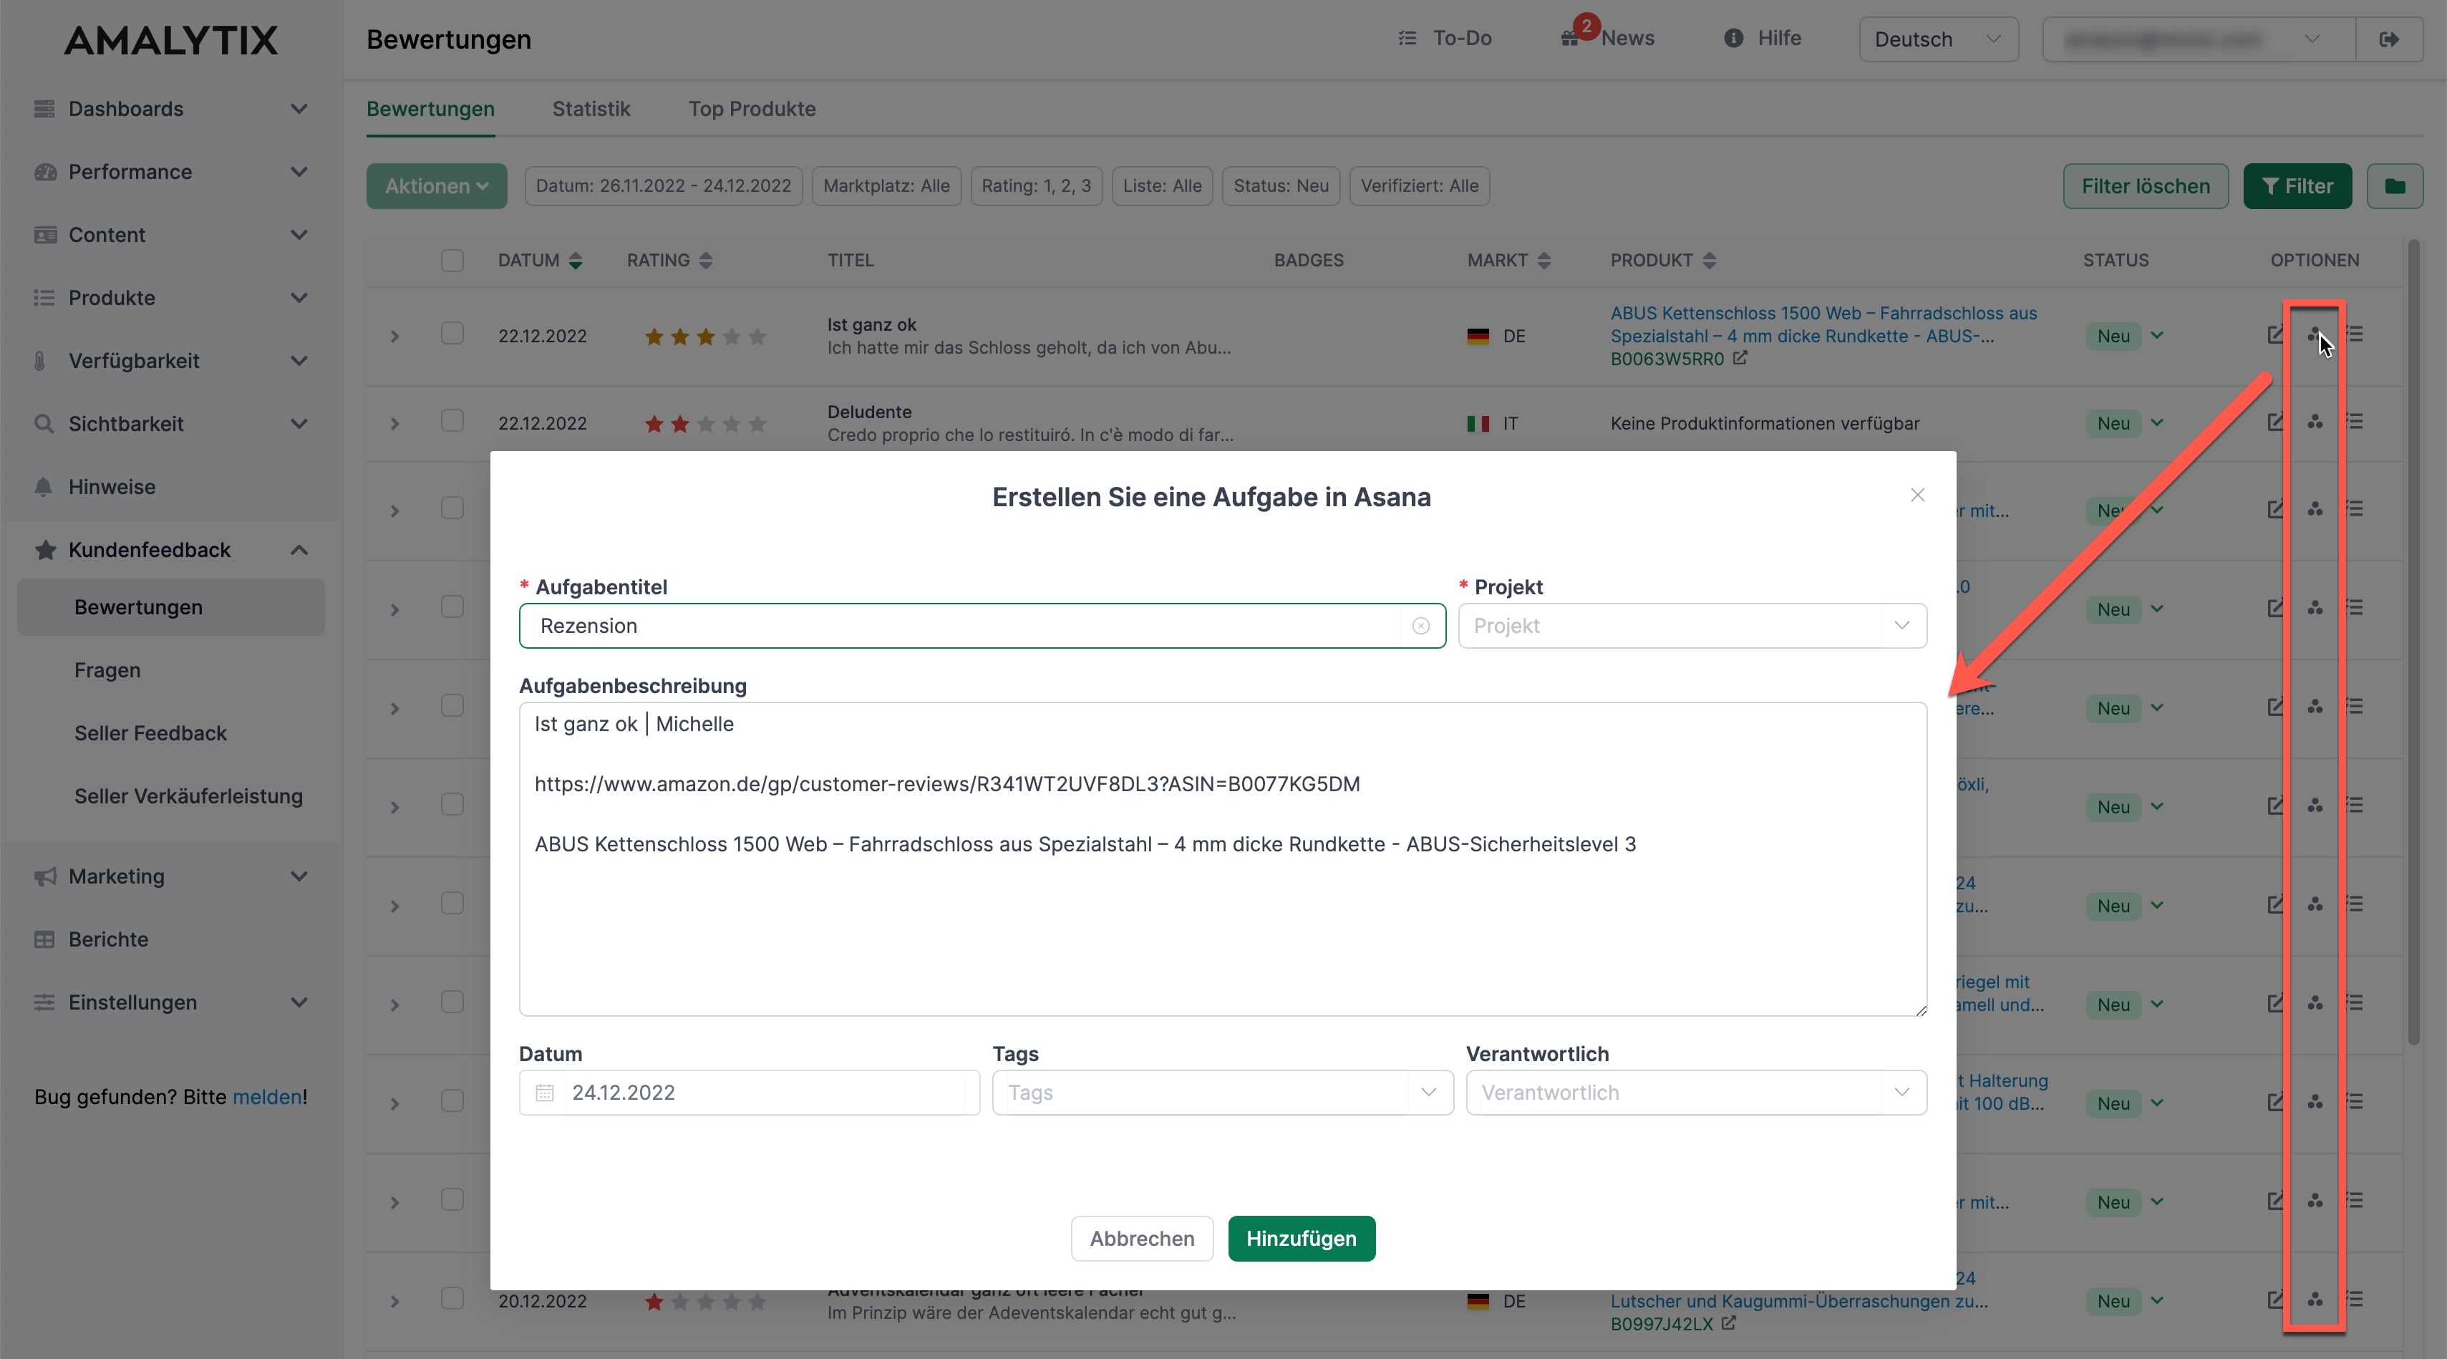Switch to the Statistik tab
The image size is (2447, 1359).
pos(591,108)
